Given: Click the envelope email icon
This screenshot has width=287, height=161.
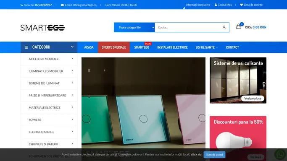Looking at the screenshot, I should (x=62, y=5).
